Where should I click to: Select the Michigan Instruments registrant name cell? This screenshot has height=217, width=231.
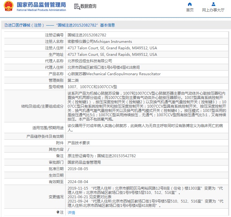[x=99, y=42]
